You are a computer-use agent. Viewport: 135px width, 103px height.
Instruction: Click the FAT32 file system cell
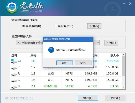click(x=69, y=86)
